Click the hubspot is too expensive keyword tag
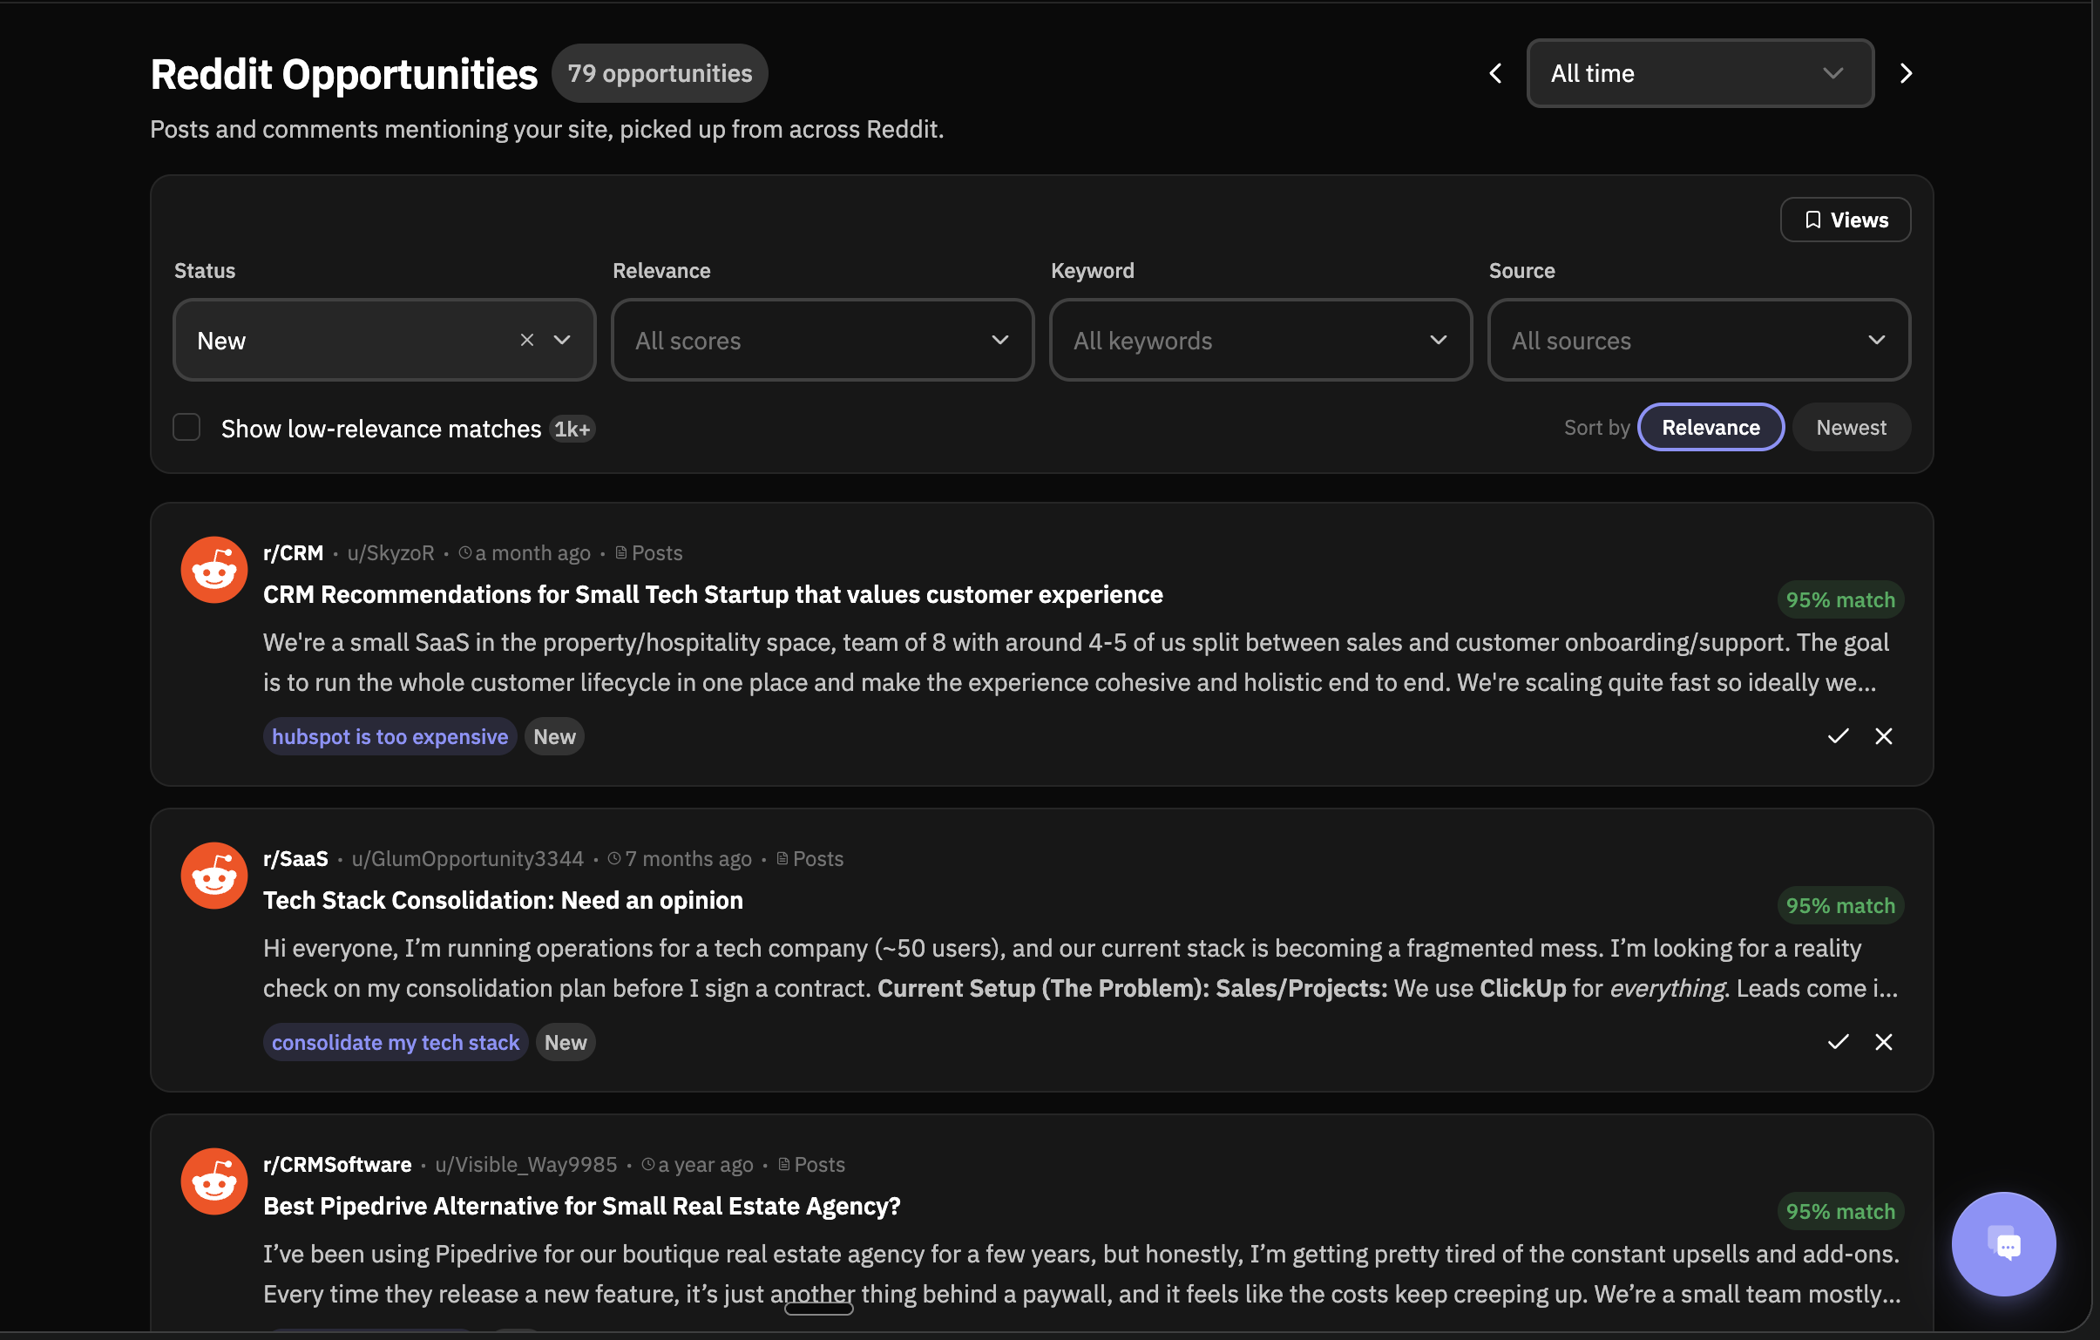The height and width of the screenshot is (1340, 2100). (x=390, y=737)
